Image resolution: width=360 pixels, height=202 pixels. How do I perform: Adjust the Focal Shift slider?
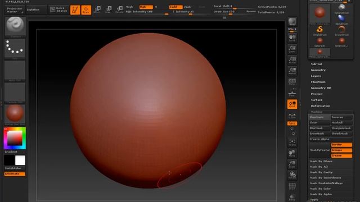(x=234, y=6)
